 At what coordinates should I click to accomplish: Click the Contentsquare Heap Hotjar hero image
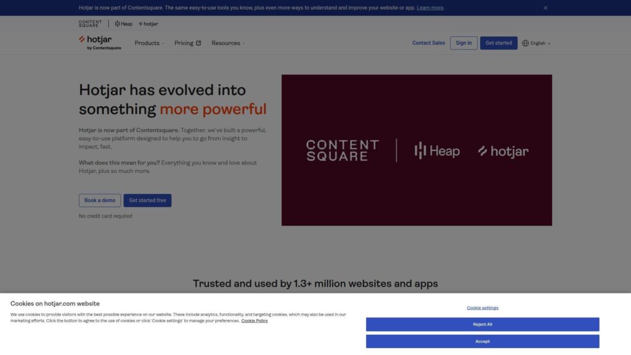pos(417,150)
